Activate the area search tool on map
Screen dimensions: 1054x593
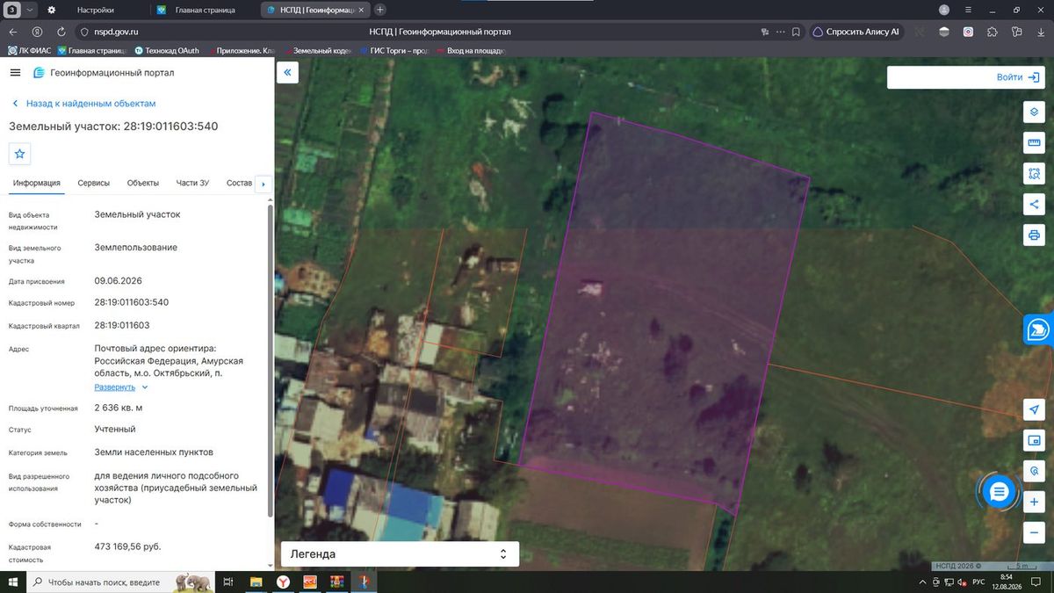pos(1034,174)
